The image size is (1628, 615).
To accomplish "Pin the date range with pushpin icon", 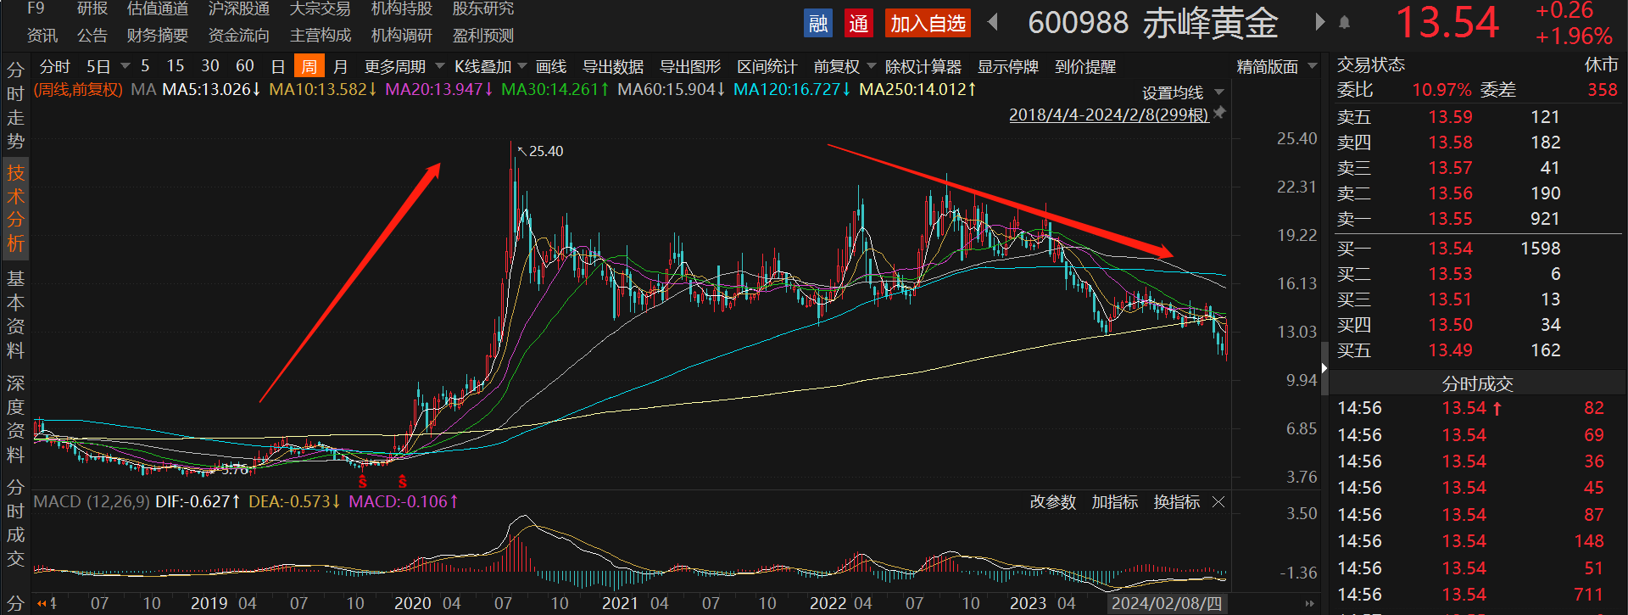I will pos(1220,113).
